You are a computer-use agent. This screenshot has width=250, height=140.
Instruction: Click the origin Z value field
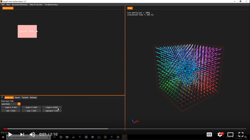point(52,107)
